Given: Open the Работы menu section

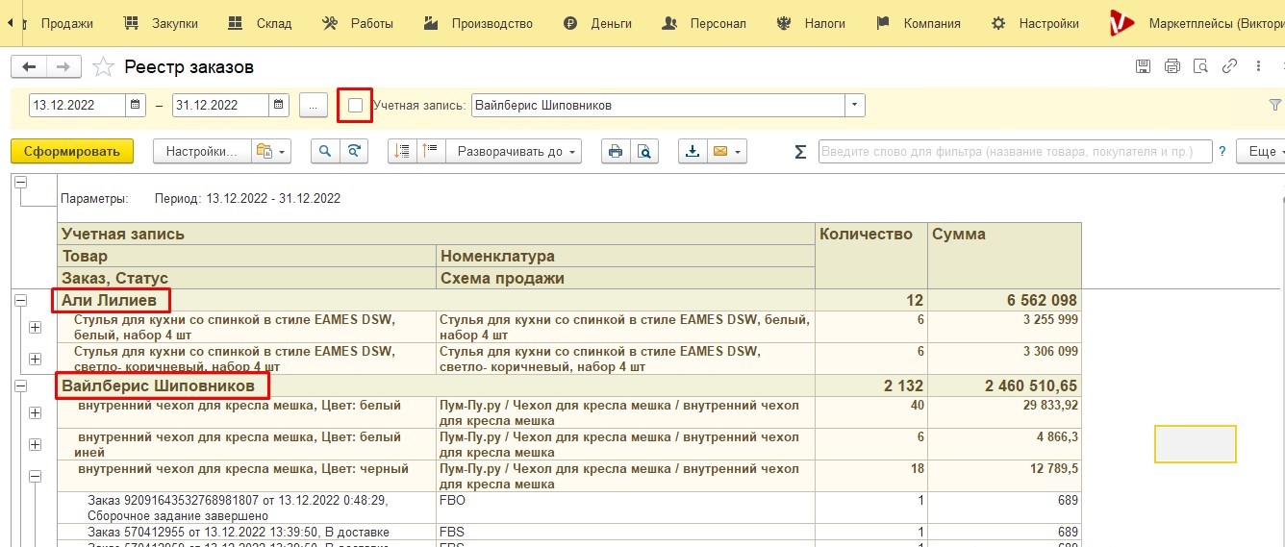Looking at the screenshot, I should point(358,23).
